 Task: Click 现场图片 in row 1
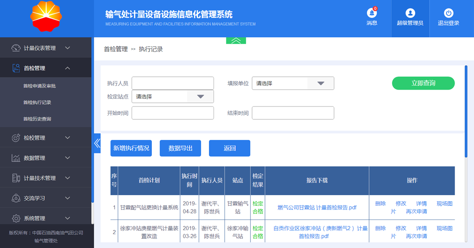445,203
